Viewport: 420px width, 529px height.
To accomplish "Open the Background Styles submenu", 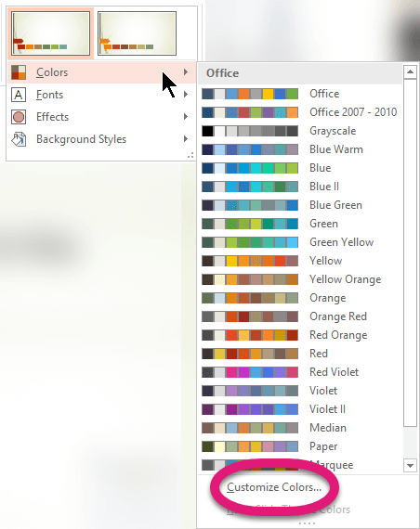I will click(x=101, y=139).
